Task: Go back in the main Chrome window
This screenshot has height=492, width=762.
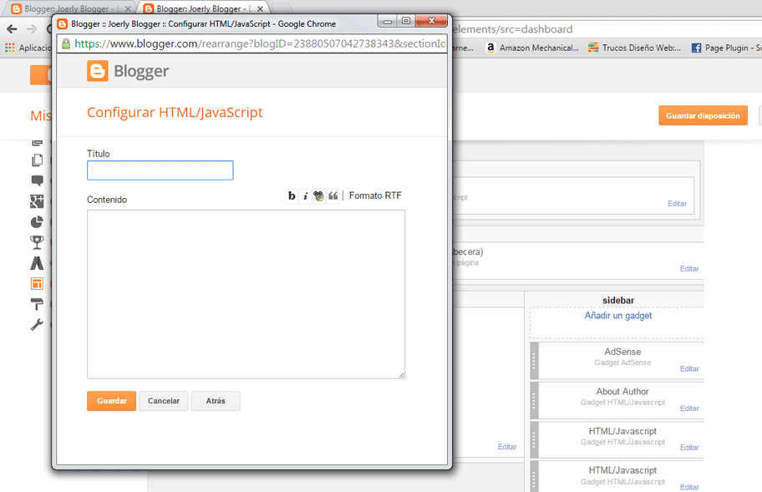Action: (13, 29)
